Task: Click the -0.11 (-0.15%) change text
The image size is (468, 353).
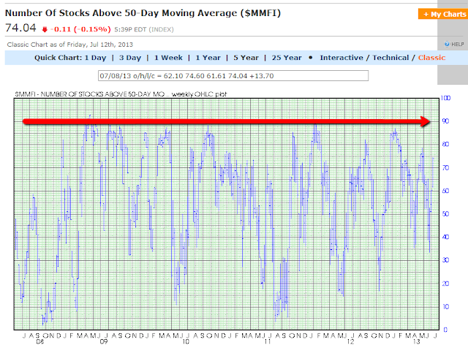Action: 80,29
